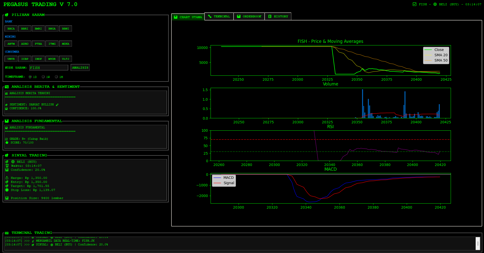Switch to the Teknikal tab
Viewport: 484px width, 253px height.
[x=219, y=16]
